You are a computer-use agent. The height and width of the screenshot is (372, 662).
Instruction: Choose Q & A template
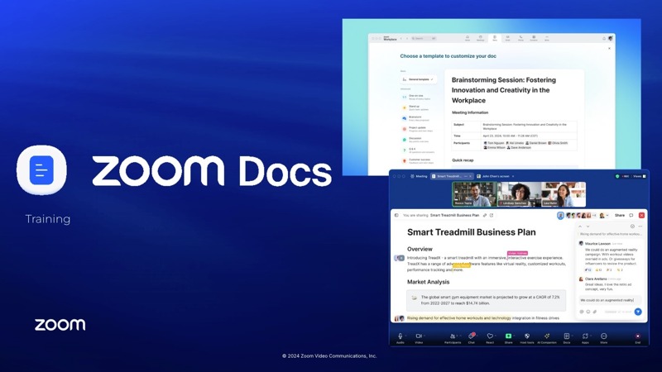[x=418, y=150]
